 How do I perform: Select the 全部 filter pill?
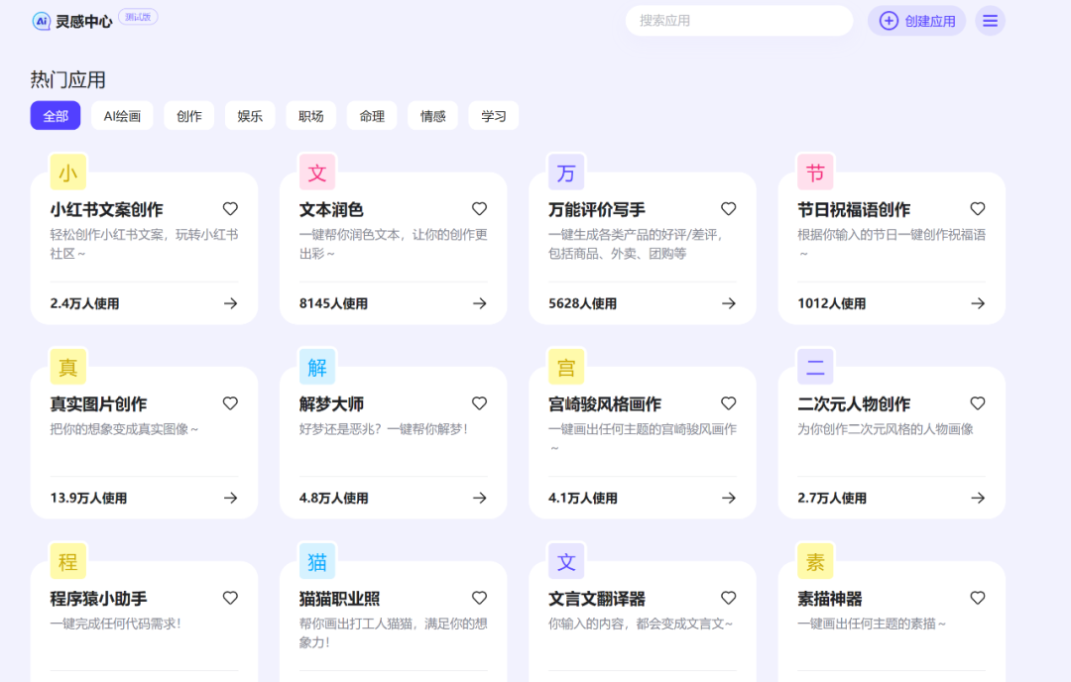pos(55,115)
